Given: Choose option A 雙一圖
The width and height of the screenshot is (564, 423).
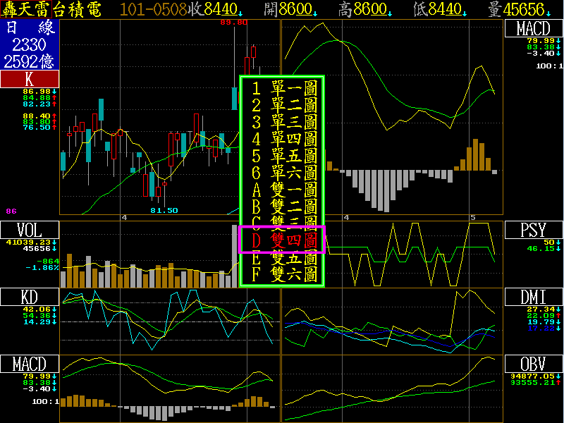Looking at the screenshot, I should click(x=282, y=190).
